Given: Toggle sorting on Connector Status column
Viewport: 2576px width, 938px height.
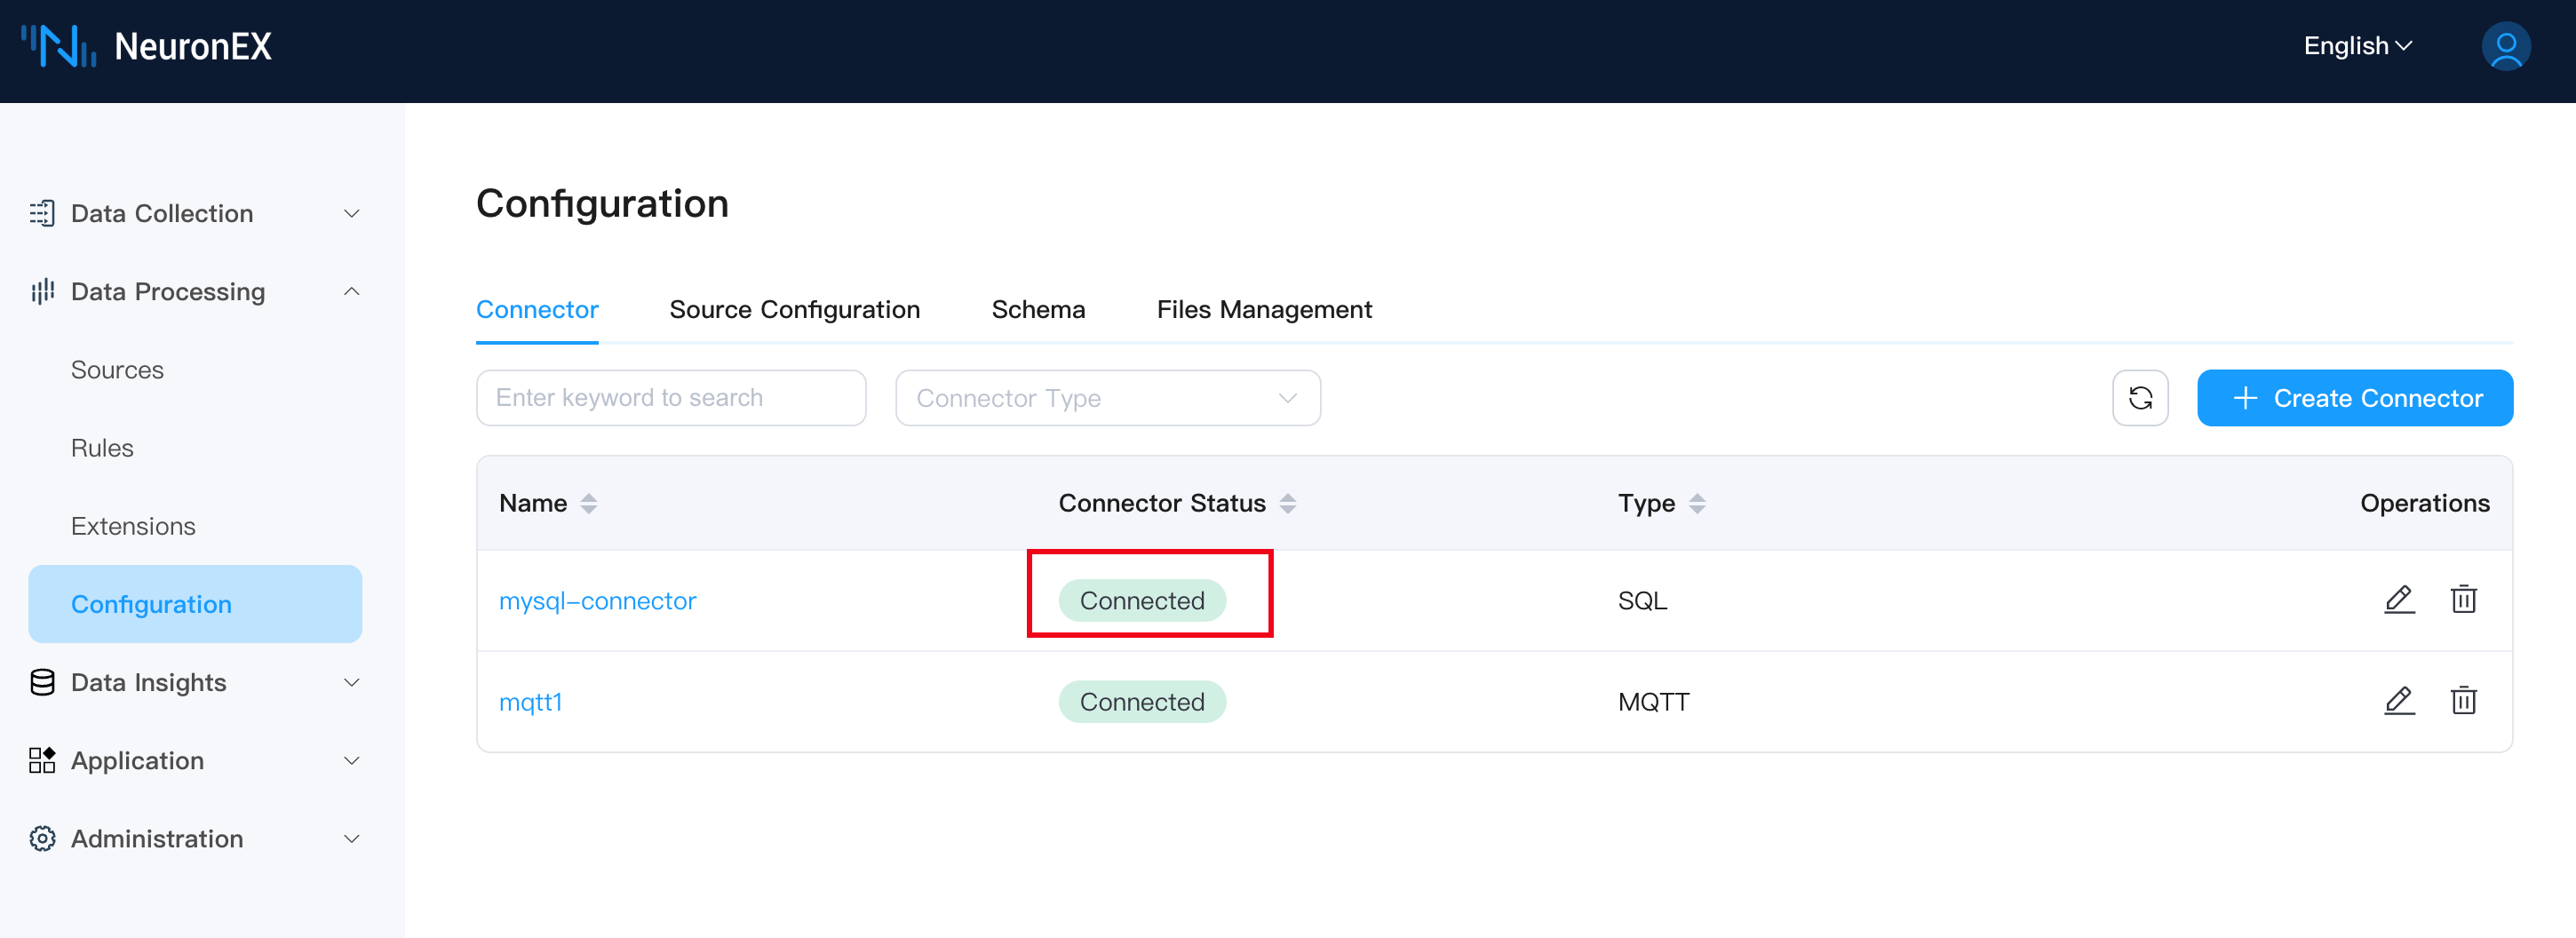Looking at the screenshot, I should 1289,503.
